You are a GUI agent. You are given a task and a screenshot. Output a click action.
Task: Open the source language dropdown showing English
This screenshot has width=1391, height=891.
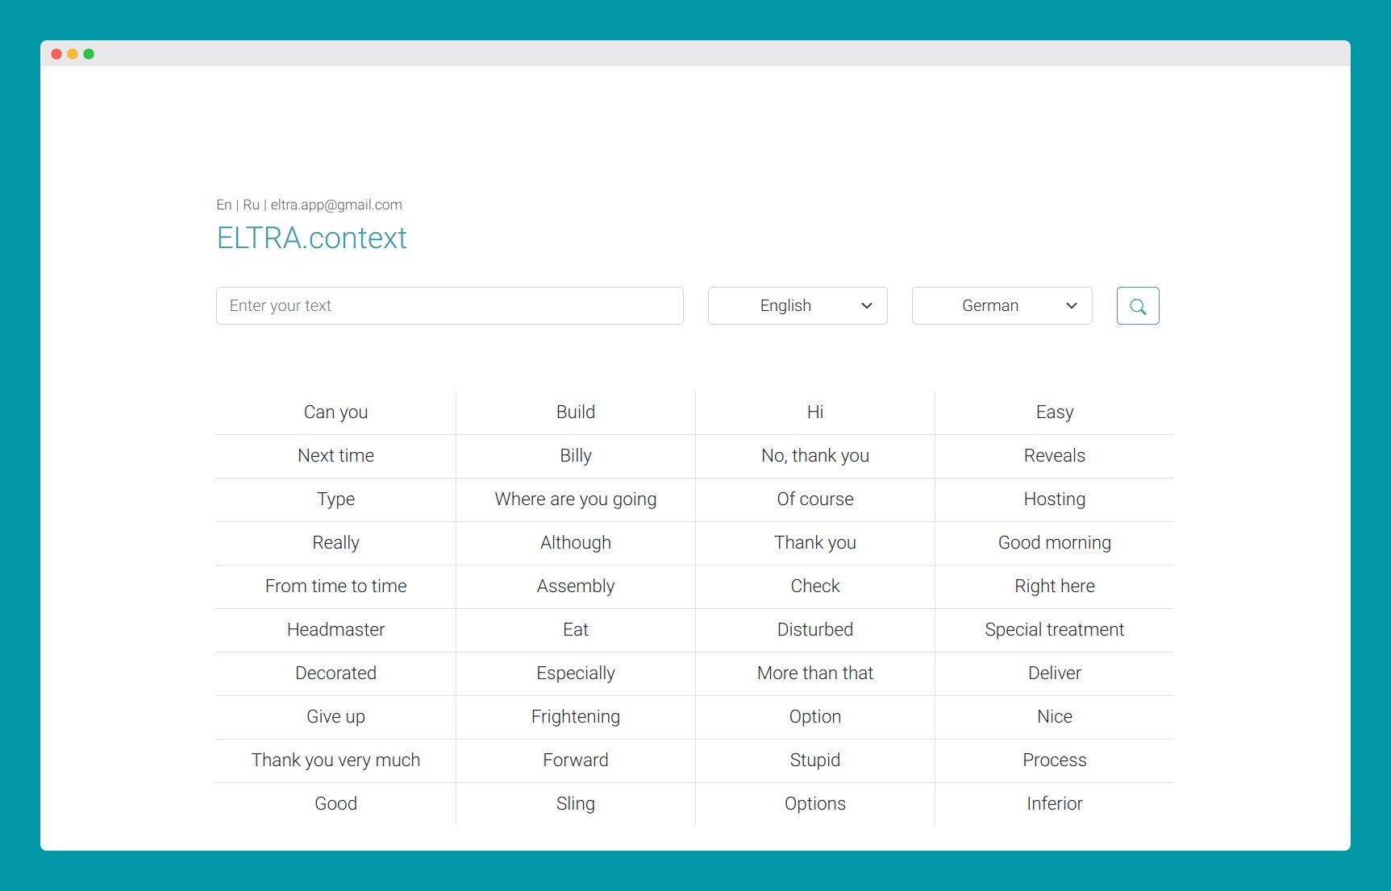tap(797, 305)
